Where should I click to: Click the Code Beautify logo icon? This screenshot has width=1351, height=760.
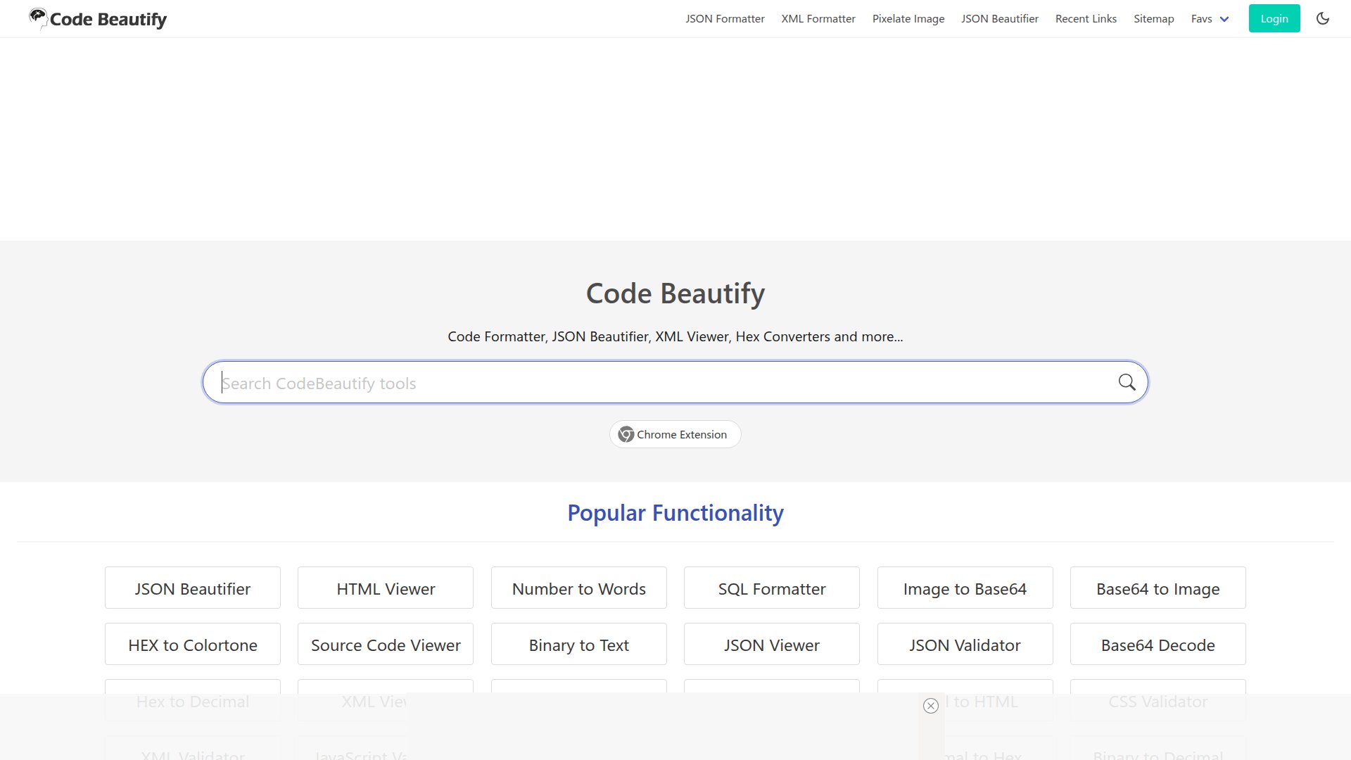pos(38,18)
